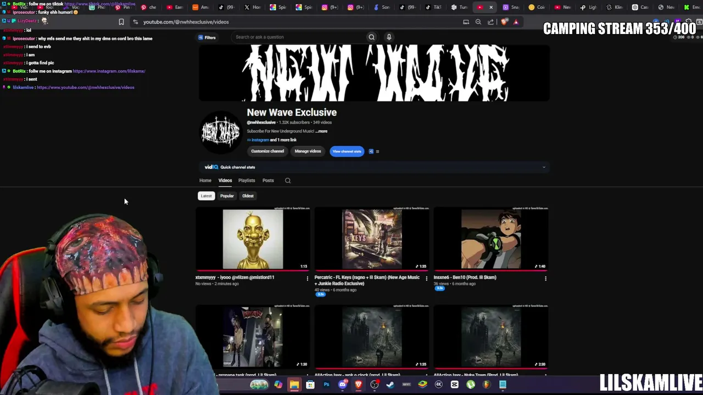Open the Insxne6 - Ben10 video title
Viewport: 703px width, 395px height.
tap(465, 278)
